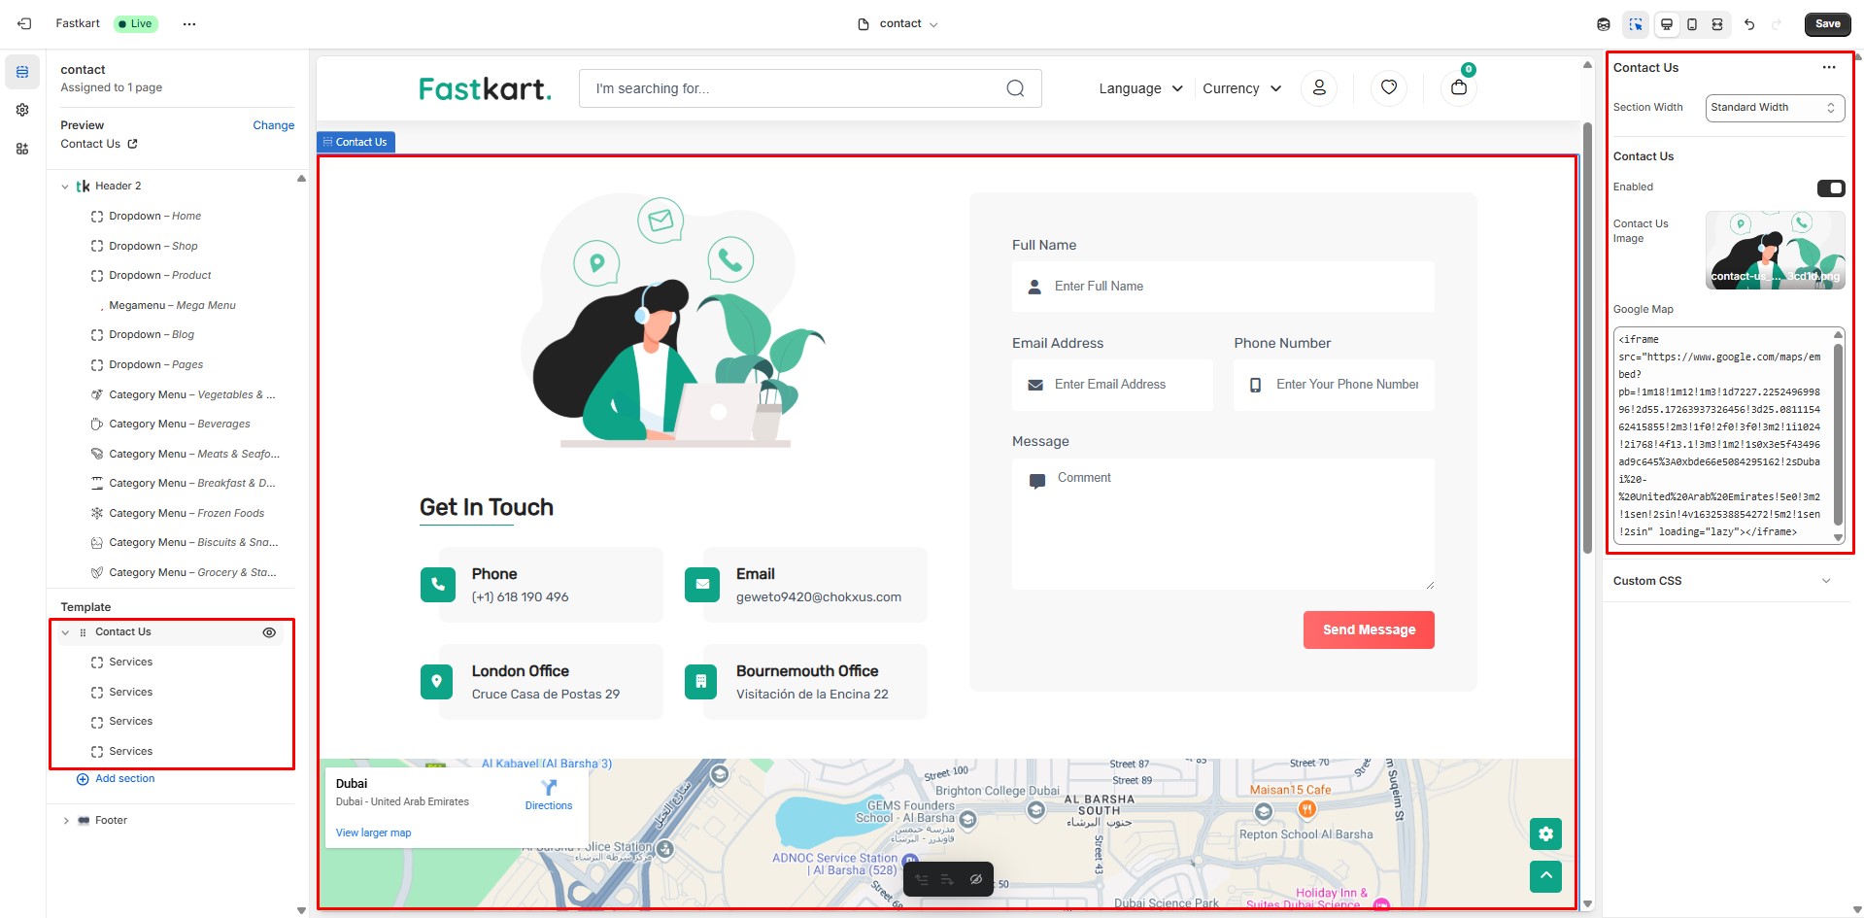The image size is (1864, 918).
Task: Switch to fullscreen width preview
Action: tap(1717, 24)
